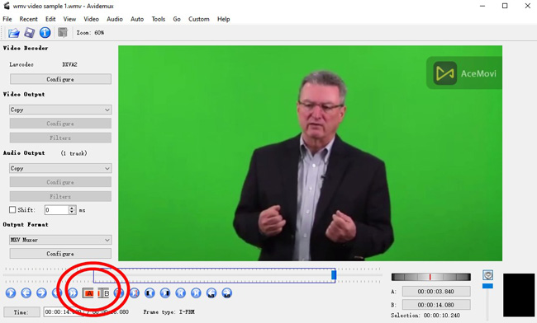Step back one frame with left arrow
537x323 pixels.
click(x=26, y=293)
